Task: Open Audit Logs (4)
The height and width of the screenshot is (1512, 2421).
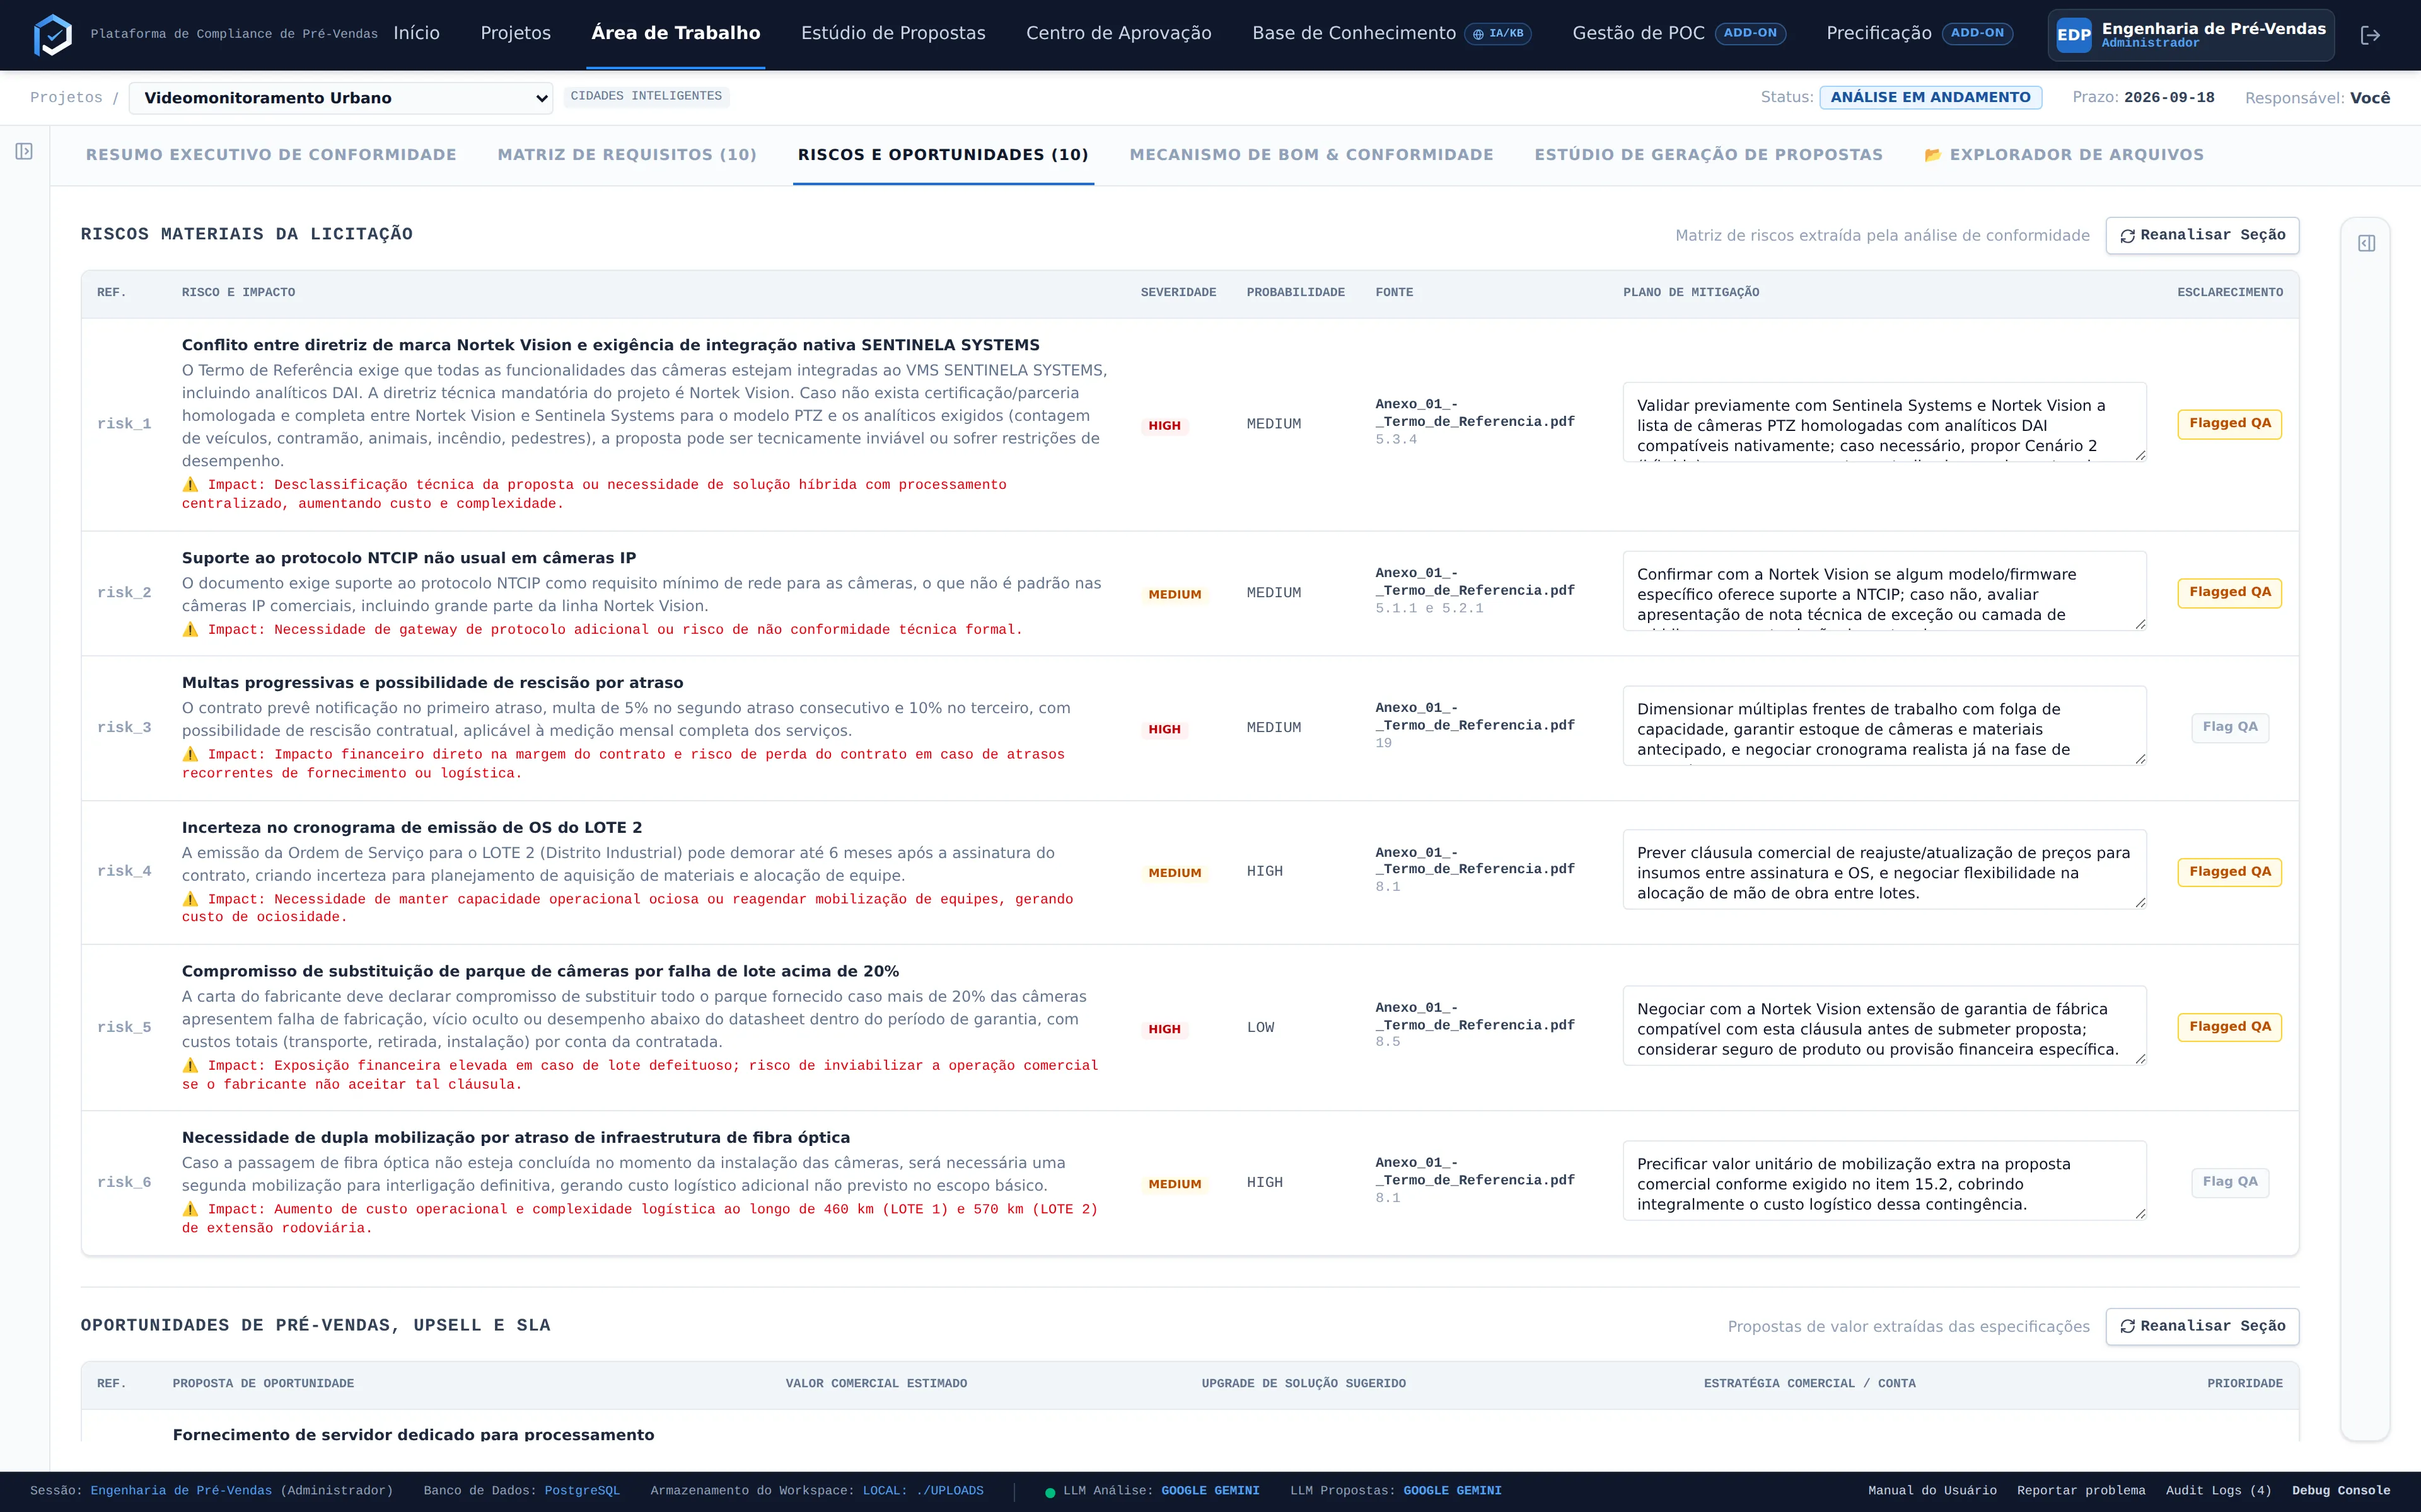Action: (2219, 1491)
